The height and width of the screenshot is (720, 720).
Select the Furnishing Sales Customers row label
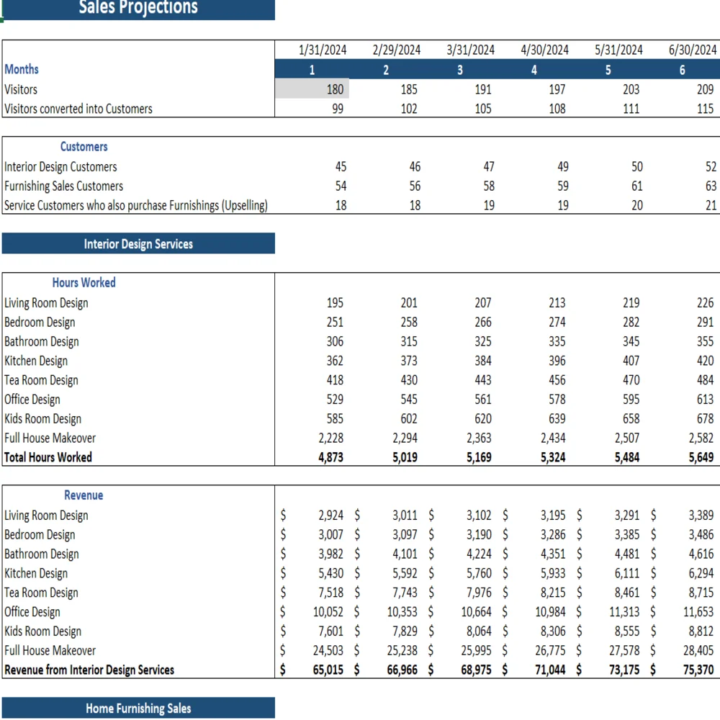[x=63, y=186]
